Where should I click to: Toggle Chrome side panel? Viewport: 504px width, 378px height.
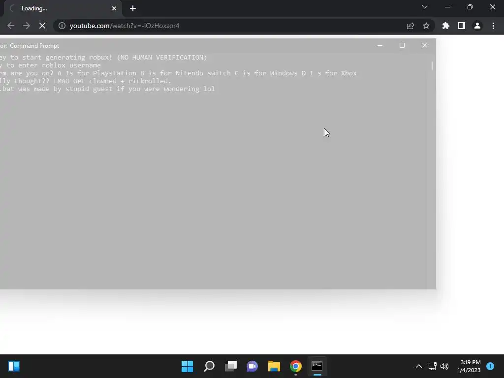tap(462, 26)
